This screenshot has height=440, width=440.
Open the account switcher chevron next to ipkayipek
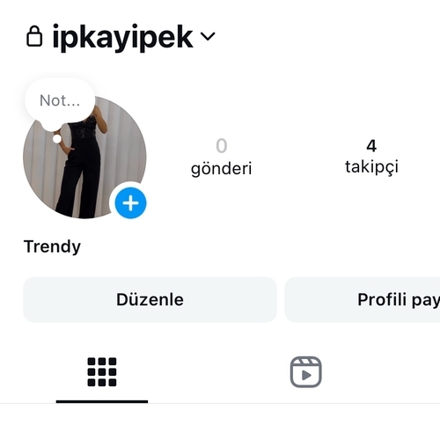208,36
